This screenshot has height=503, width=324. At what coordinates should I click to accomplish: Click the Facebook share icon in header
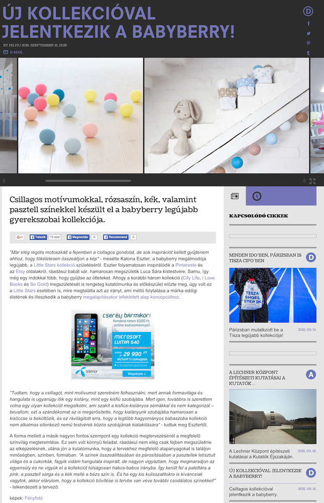pyautogui.click(x=308, y=23)
